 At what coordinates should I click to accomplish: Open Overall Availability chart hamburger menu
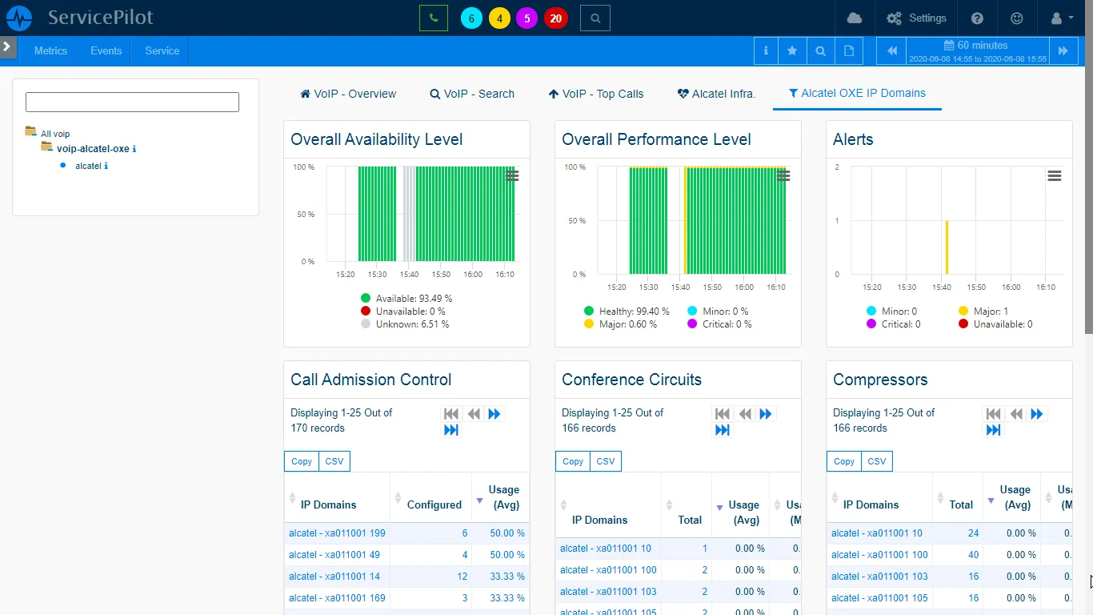[x=512, y=176]
